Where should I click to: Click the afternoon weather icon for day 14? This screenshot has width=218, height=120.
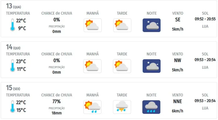[122, 66]
